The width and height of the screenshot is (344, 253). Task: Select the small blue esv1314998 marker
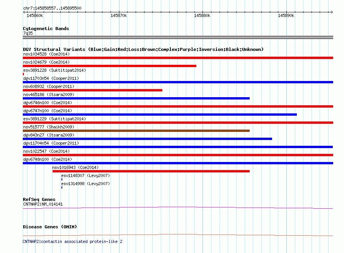click(x=62, y=187)
